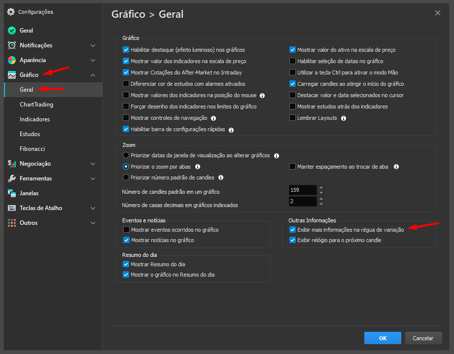The image size is (454, 354).
Task: Click the Teclas de Atalho keyboard icon
Action: pyautogui.click(x=12, y=208)
